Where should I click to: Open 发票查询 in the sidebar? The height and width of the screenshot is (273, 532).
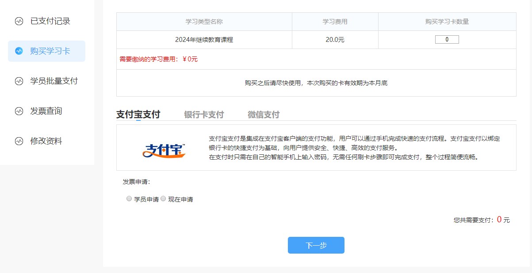point(47,111)
